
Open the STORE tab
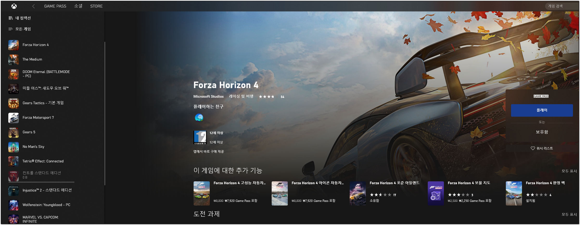click(x=96, y=6)
